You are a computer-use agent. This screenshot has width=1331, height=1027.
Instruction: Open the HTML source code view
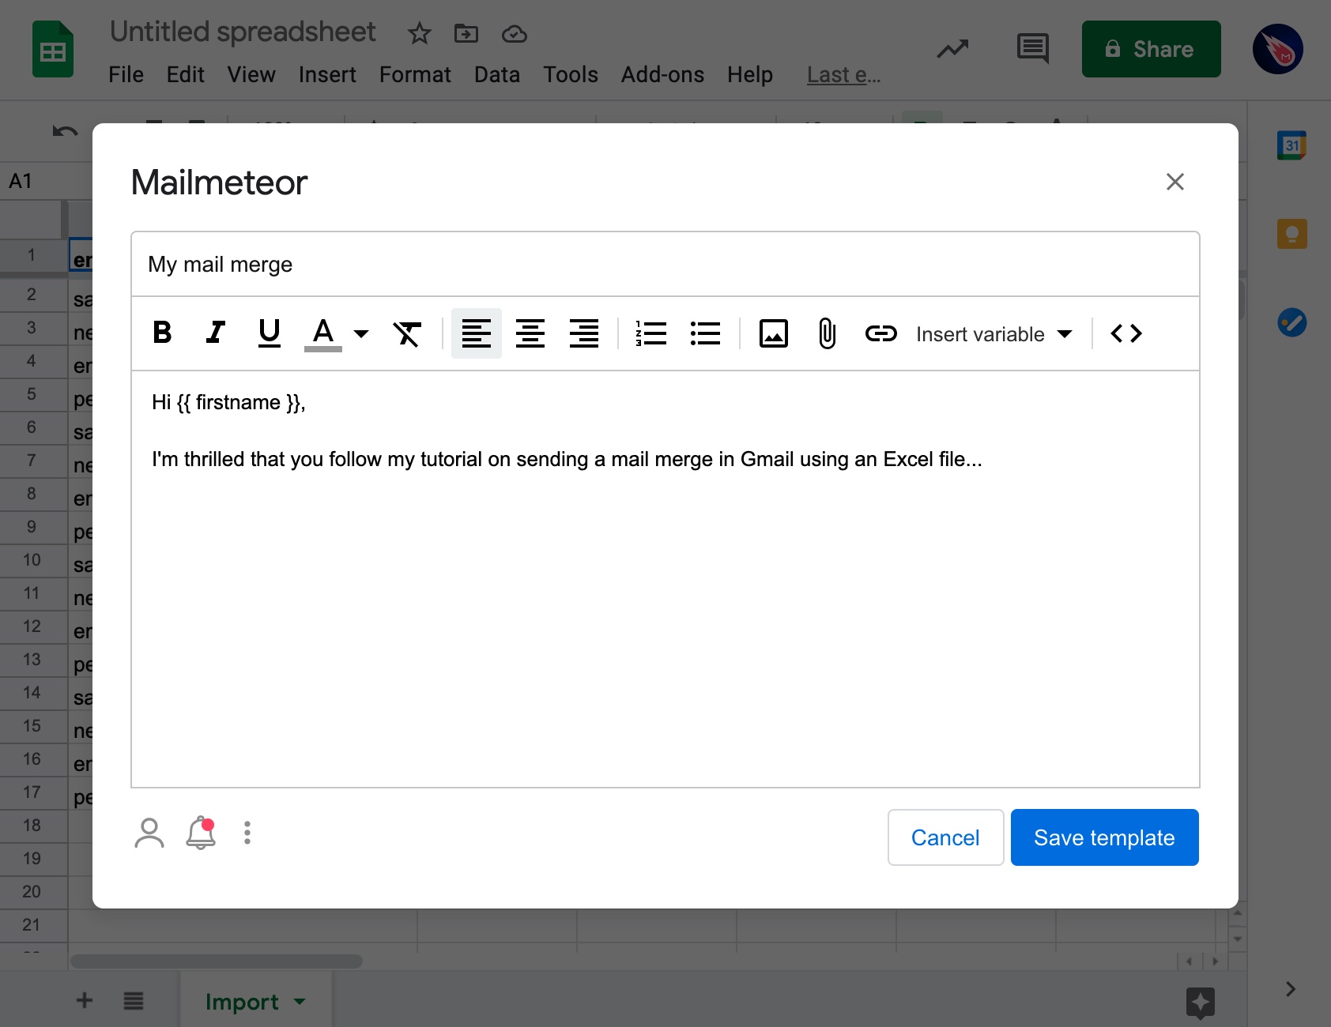coord(1126,333)
